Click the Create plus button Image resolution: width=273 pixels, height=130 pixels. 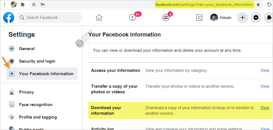click(243, 18)
